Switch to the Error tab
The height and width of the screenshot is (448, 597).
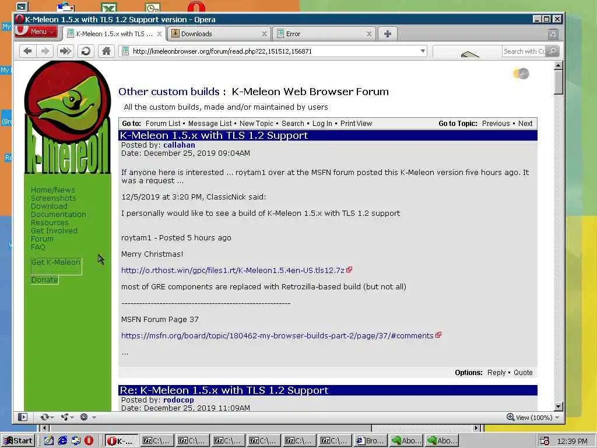[x=324, y=34]
